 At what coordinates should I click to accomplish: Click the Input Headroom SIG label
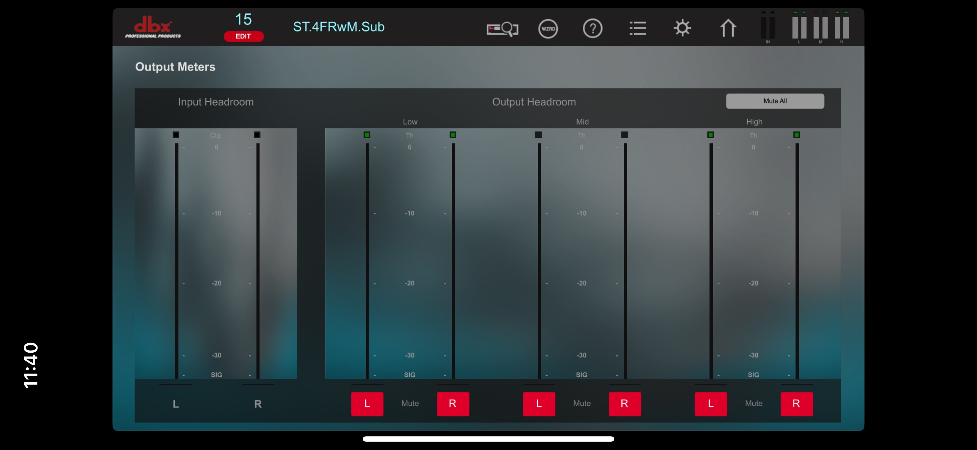pos(217,375)
